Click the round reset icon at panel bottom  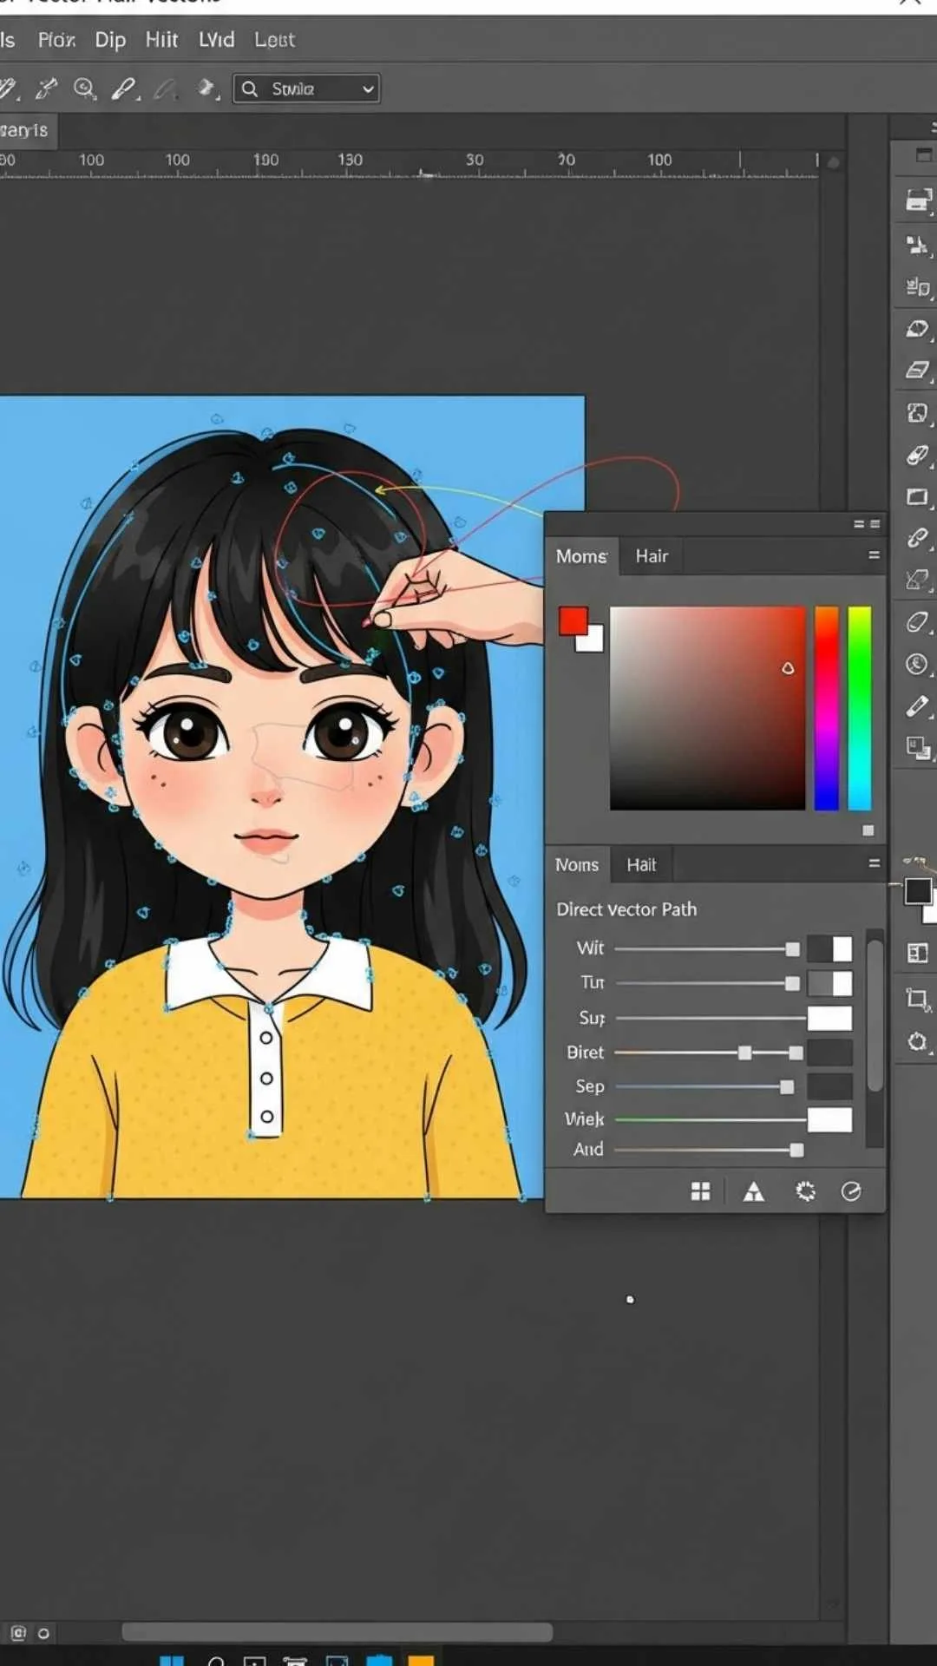(x=851, y=1191)
